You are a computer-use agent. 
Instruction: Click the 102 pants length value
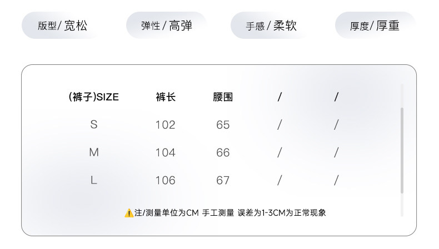[x=166, y=125]
